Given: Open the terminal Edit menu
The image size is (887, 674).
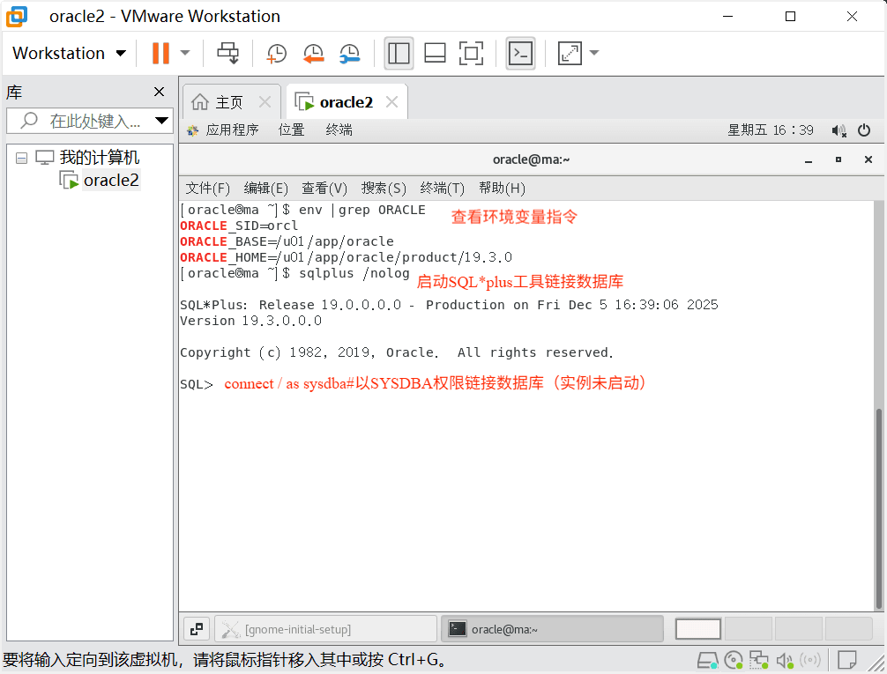Looking at the screenshot, I should (x=266, y=189).
